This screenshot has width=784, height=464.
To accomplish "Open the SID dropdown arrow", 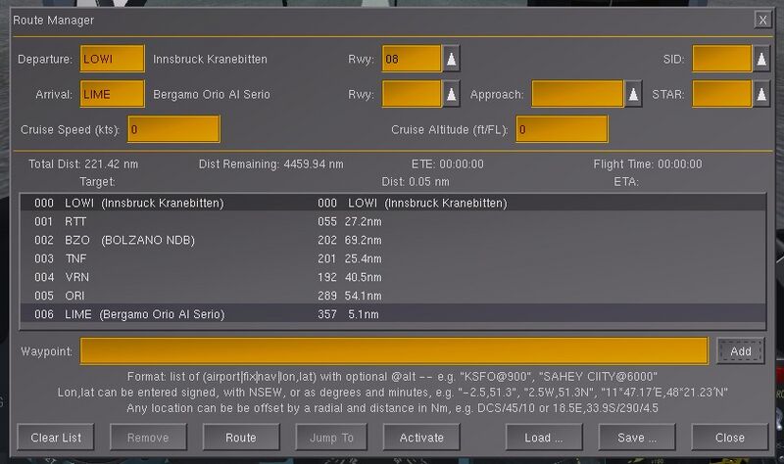I will (x=761, y=59).
